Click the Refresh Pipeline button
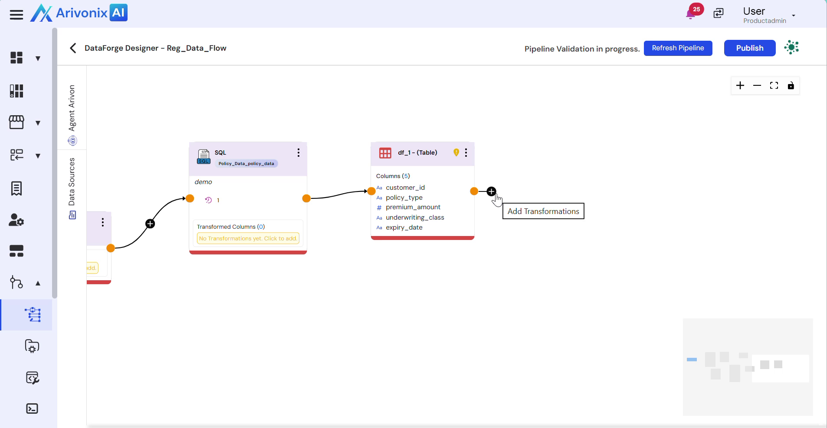Screen dimensions: 827x428 (x=678, y=48)
